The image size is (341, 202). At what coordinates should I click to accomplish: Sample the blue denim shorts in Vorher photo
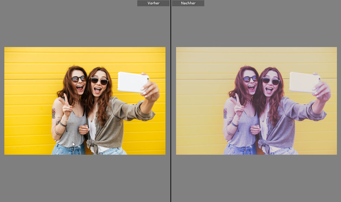tap(68, 150)
